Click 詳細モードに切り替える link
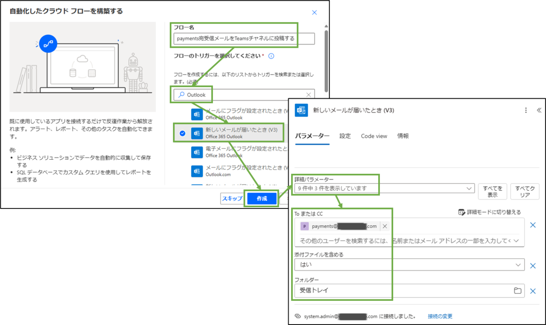This screenshot has height=325, width=546. pyautogui.click(x=494, y=212)
